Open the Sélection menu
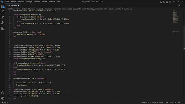This screenshot has width=185, height=104. pos(21,2)
